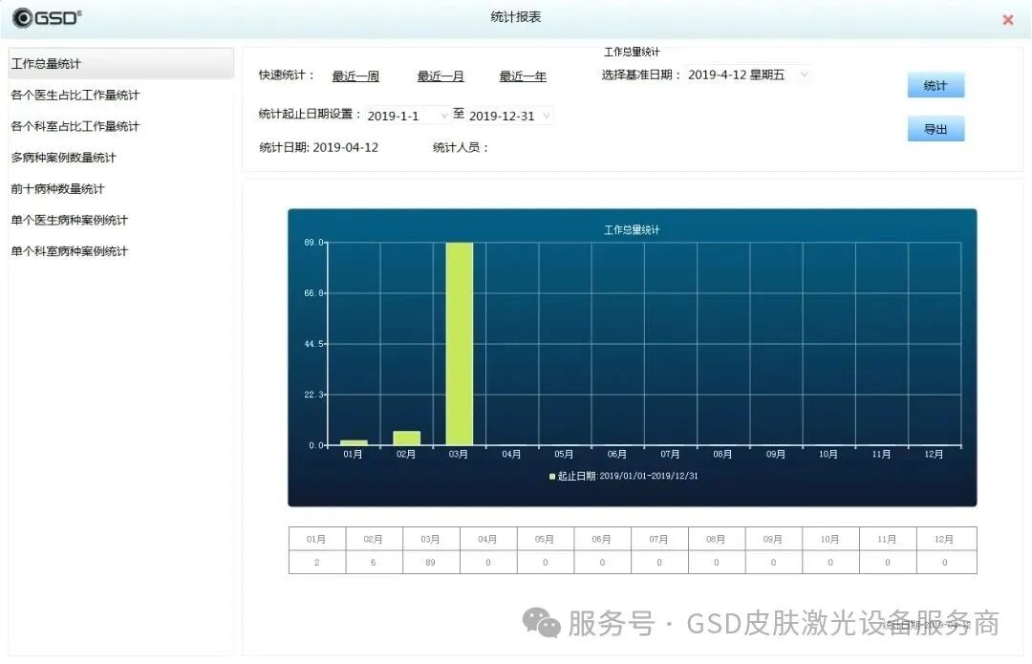Select 单个医生病种案例统计 report
Viewport: 1032px width, 664px height.
pyautogui.click(x=72, y=220)
